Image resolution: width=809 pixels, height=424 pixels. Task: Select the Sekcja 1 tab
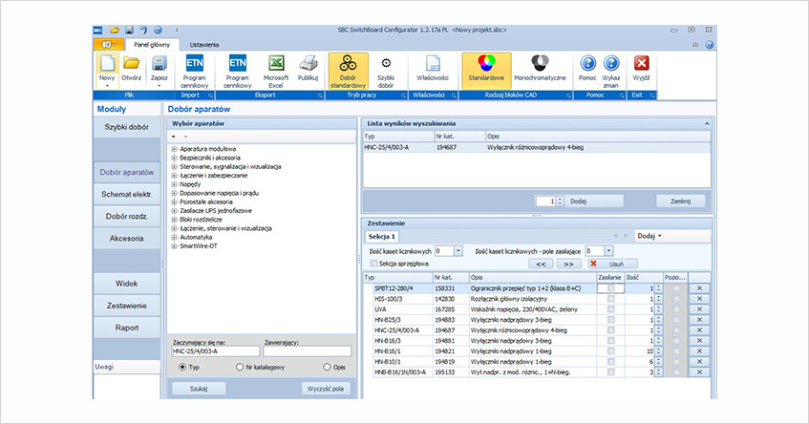(382, 236)
